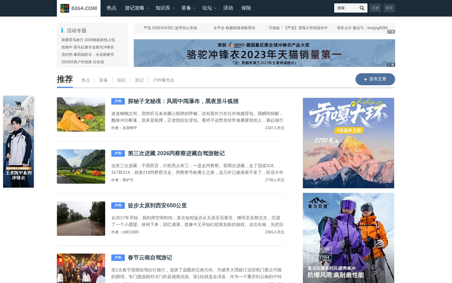Click summary text starting 这第三次进藏
This screenshot has height=283, width=452.
coord(197,169)
